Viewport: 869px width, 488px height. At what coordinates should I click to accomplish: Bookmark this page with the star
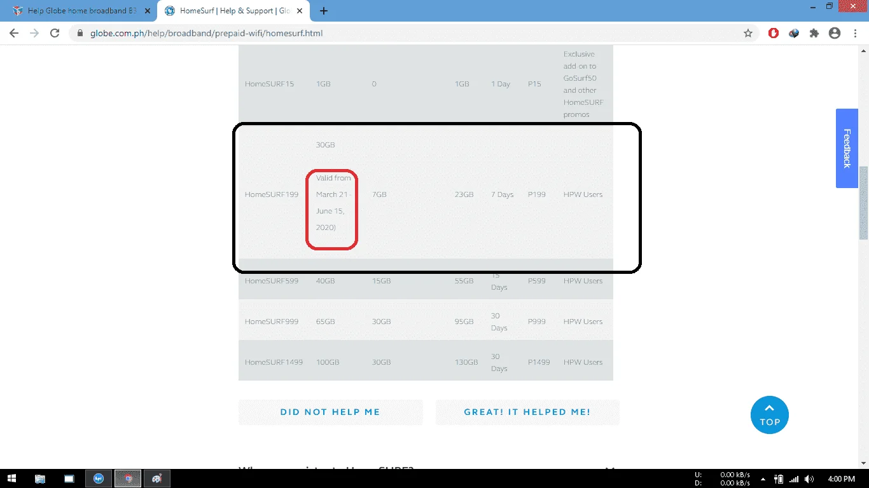(748, 33)
